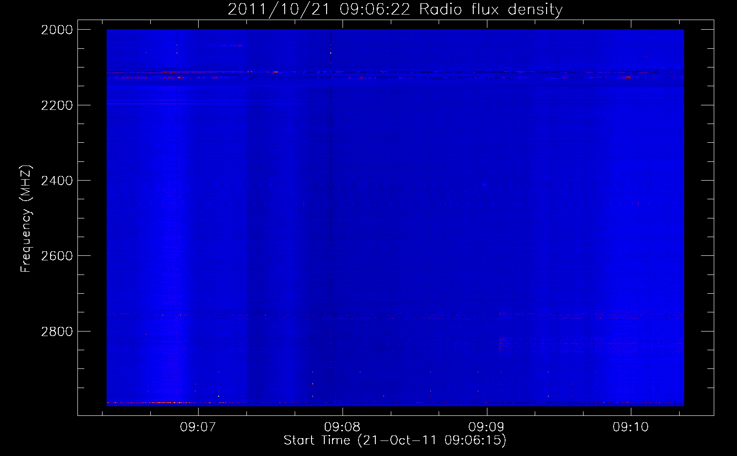Select the 2000 frequency axis label
This screenshot has width=737, height=456.
(x=57, y=30)
